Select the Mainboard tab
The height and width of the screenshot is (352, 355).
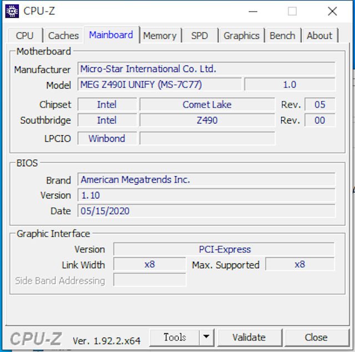111,34
